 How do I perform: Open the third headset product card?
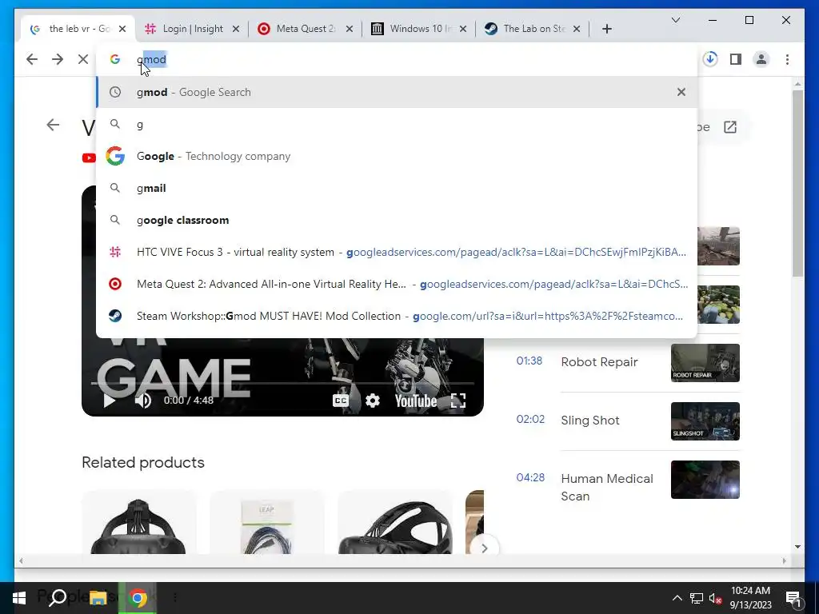click(x=395, y=522)
